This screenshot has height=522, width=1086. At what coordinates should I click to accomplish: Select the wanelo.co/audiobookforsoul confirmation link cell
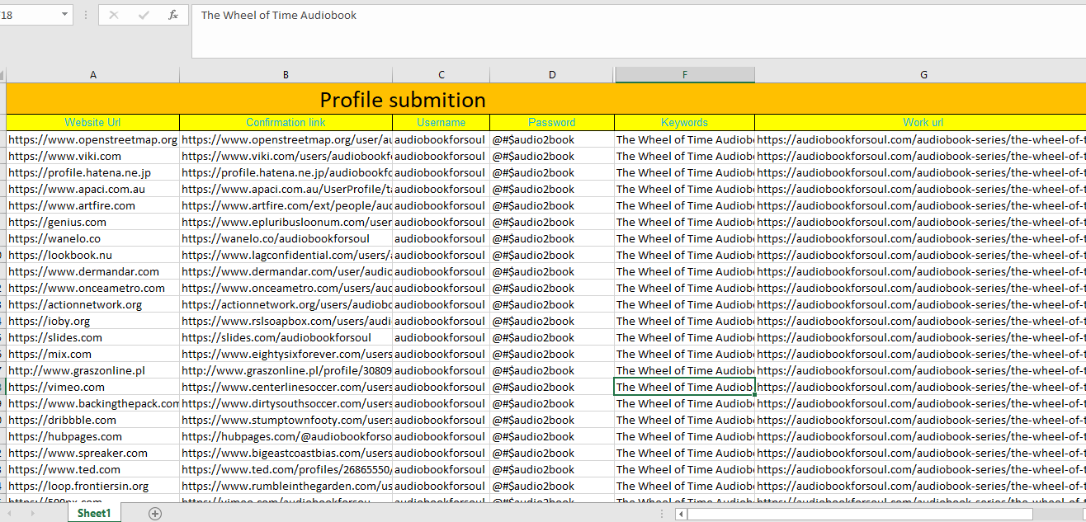[x=286, y=238]
